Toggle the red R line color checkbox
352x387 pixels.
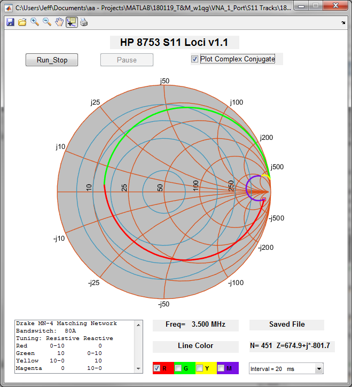157,368
